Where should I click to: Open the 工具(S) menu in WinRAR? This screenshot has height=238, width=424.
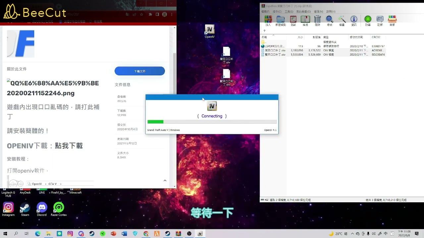[x=289, y=12]
